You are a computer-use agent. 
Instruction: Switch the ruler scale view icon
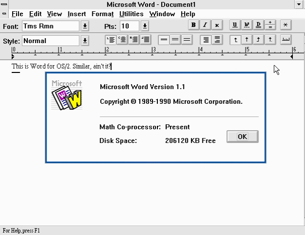[x=286, y=40]
